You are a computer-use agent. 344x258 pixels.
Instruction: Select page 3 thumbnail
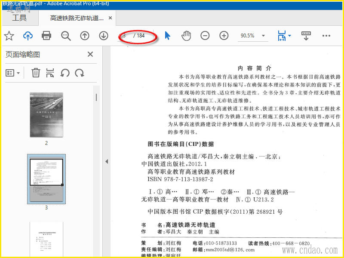[x=46, y=179]
